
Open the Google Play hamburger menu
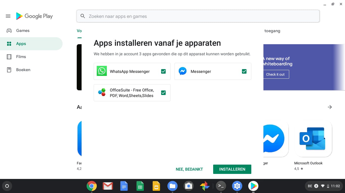coord(8,16)
